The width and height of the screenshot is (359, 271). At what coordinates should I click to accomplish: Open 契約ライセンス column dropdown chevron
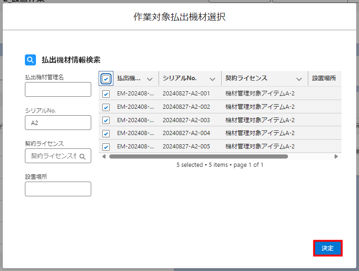[299, 79]
